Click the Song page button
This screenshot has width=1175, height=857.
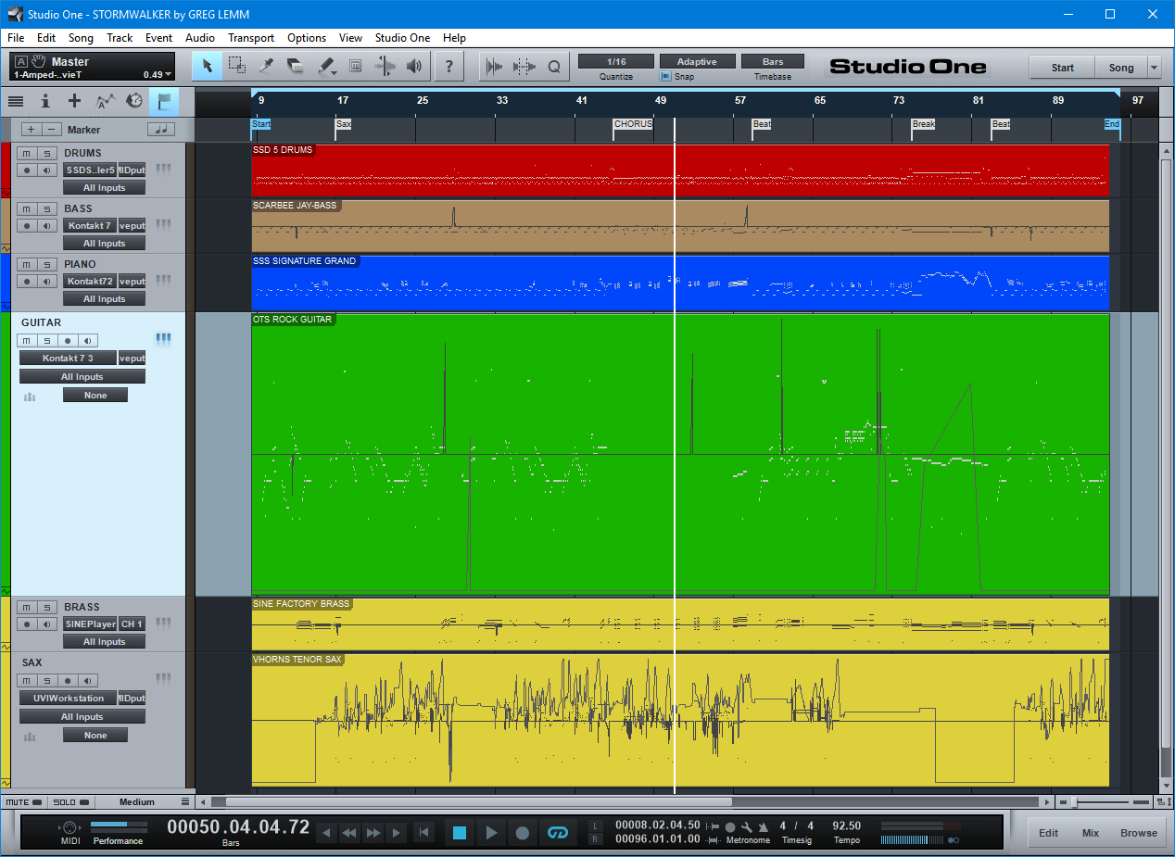pyautogui.click(x=1121, y=67)
